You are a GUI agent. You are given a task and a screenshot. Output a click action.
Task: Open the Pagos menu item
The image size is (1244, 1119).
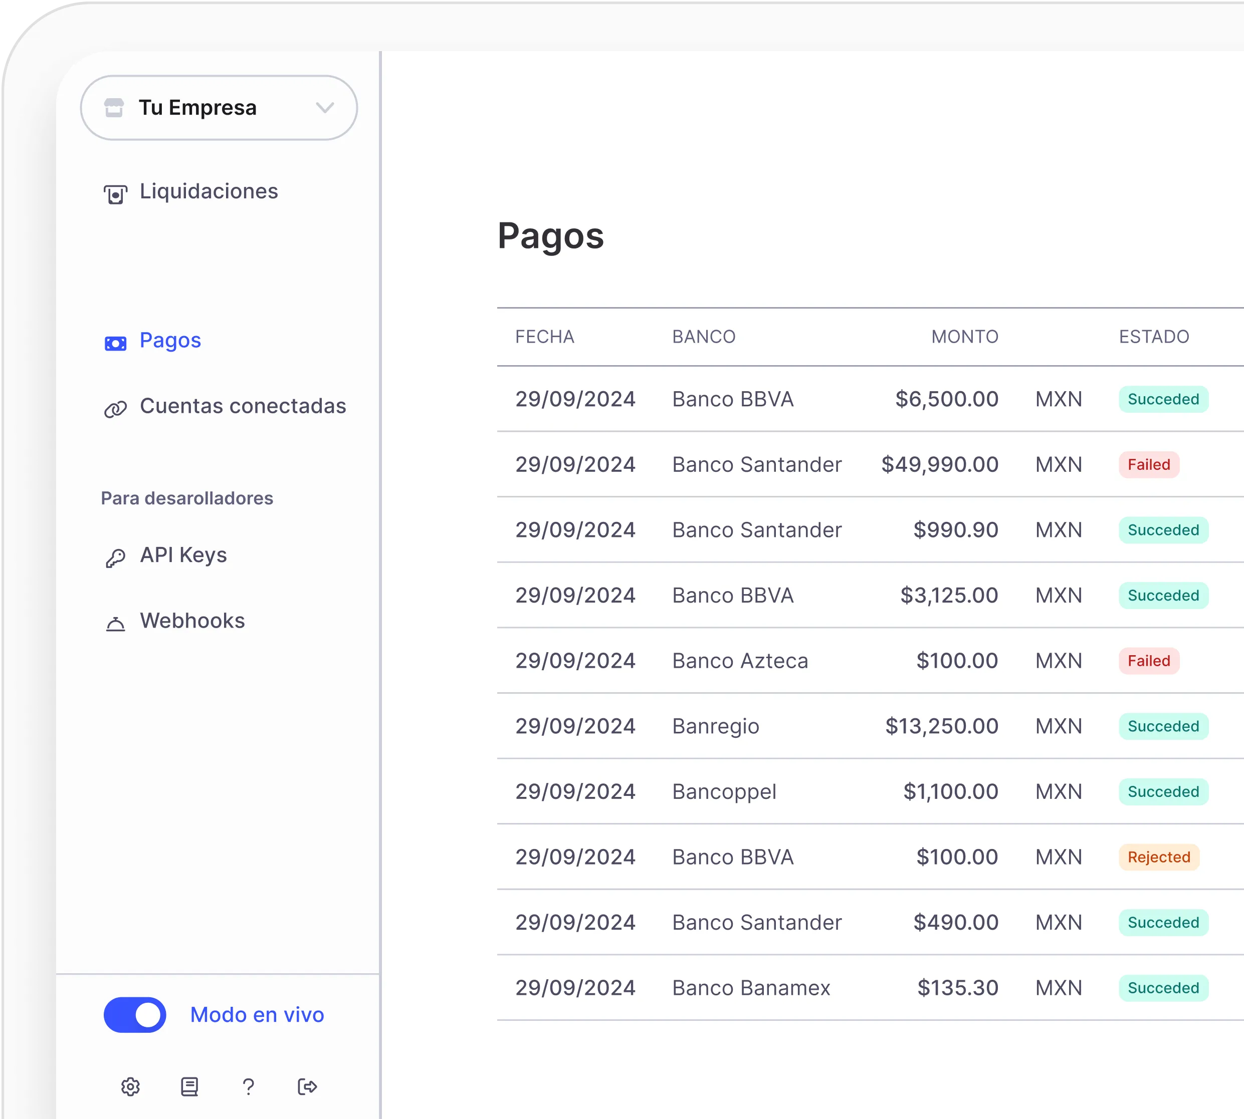pos(170,340)
